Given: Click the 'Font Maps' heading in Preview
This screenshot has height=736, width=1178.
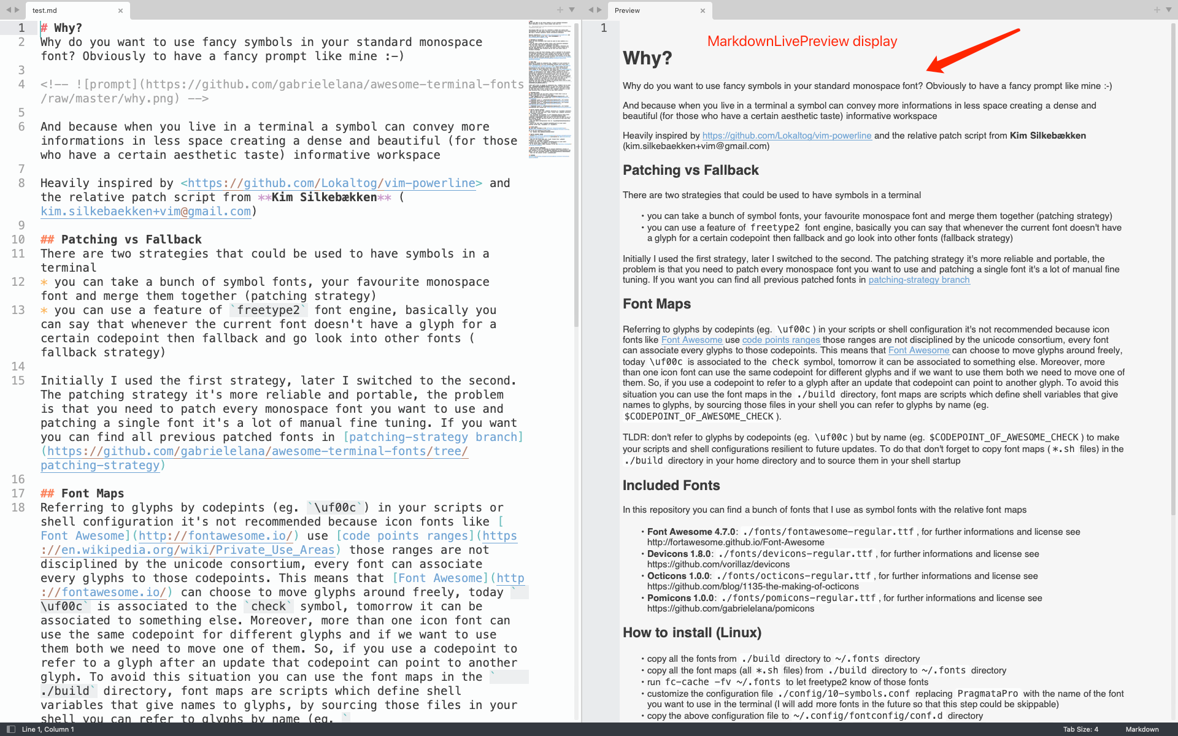Looking at the screenshot, I should [x=656, y=304].
